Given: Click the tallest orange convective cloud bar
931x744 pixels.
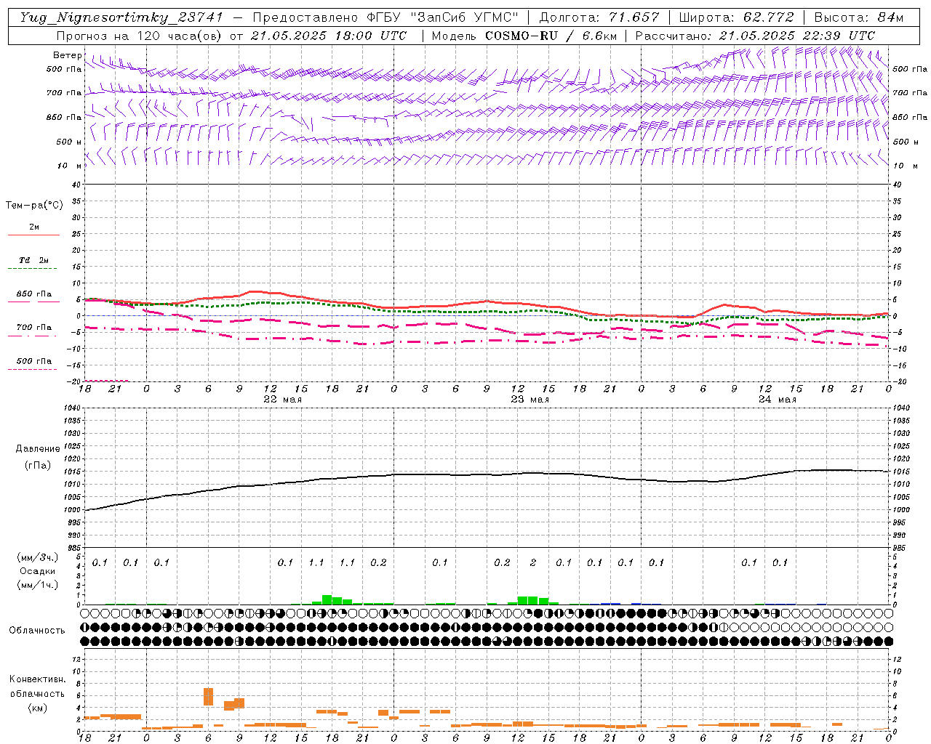Looking at the screenshot, I should [x=208, y=697].
